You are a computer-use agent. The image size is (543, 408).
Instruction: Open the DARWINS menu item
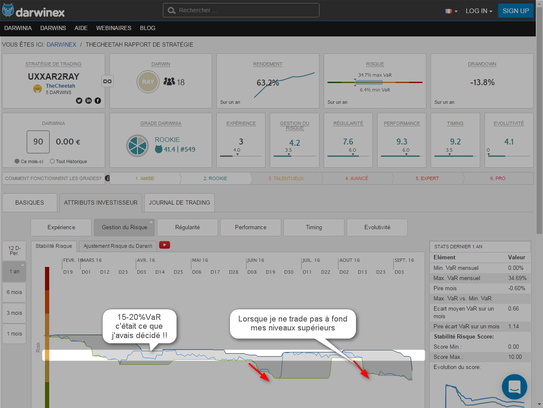tap(53, 28)
